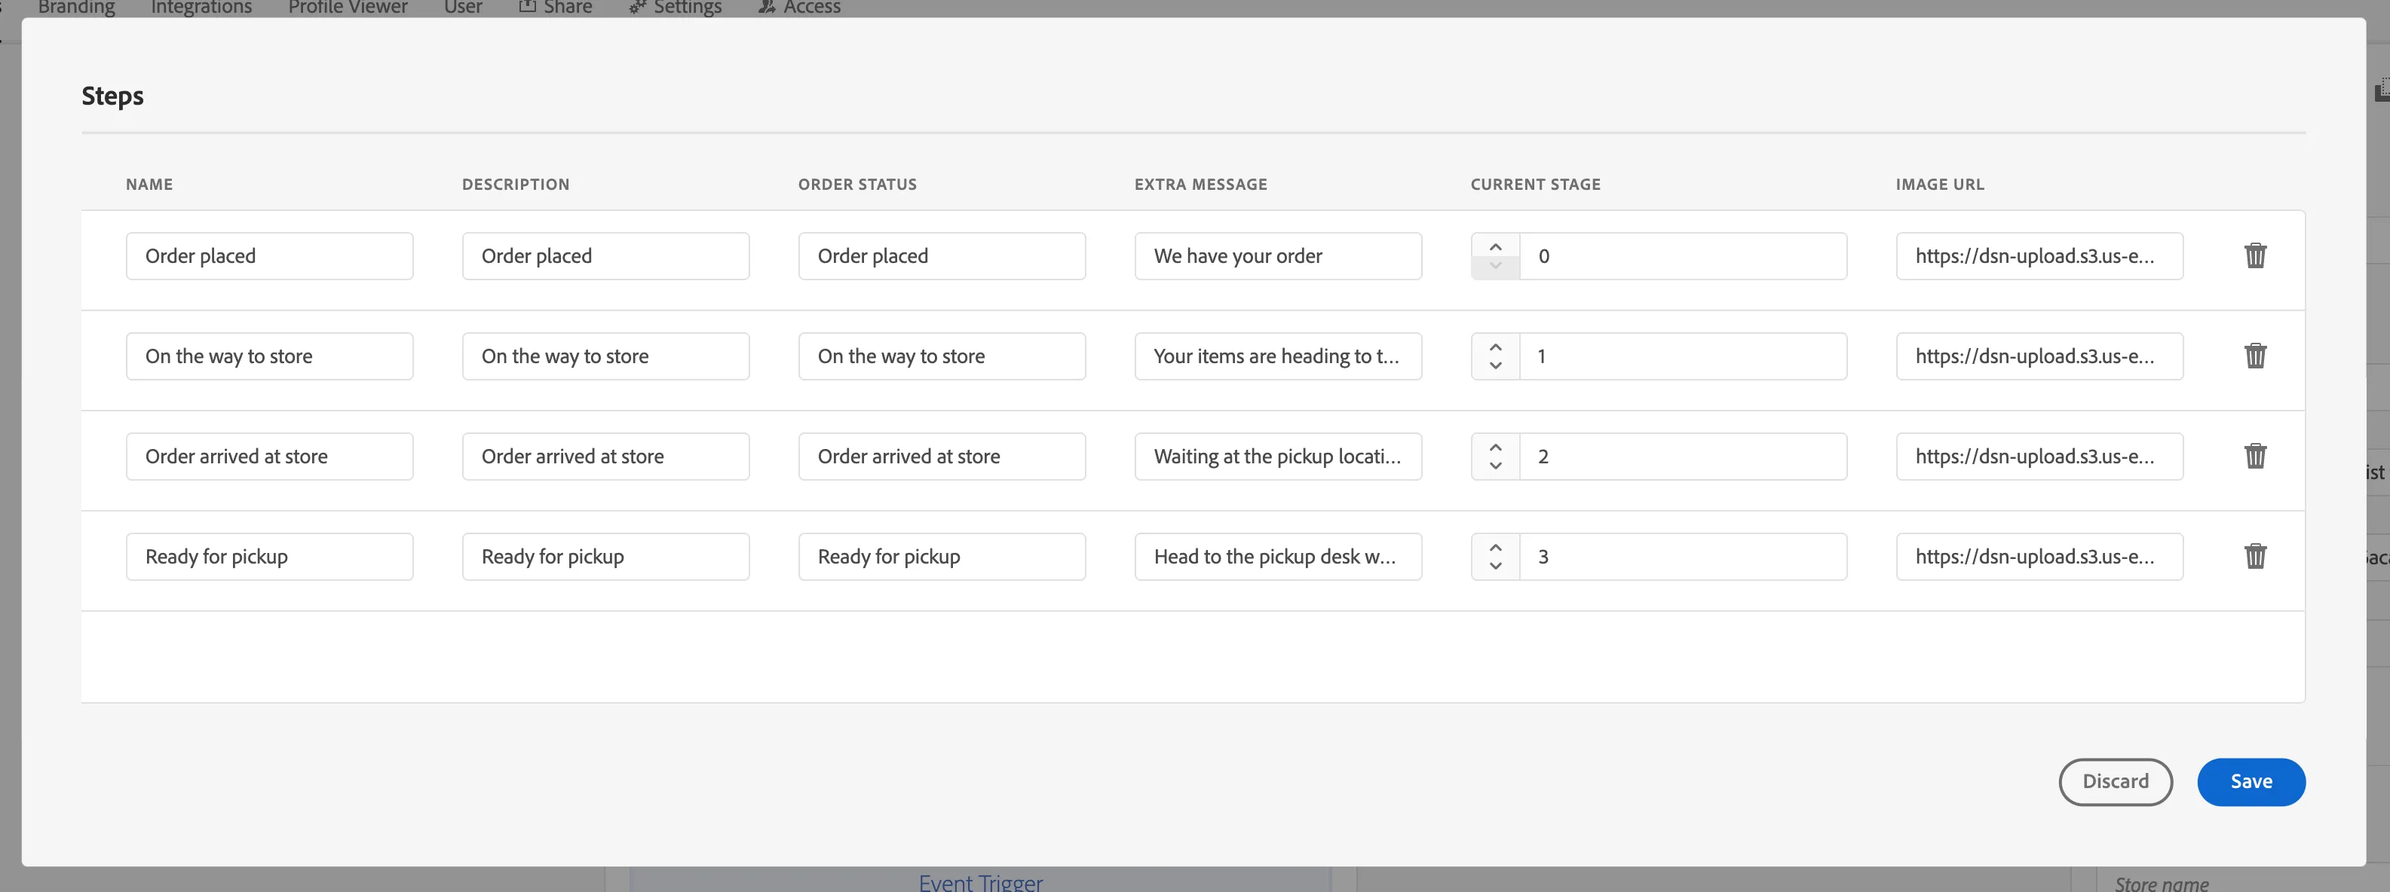Delete the On the way to store row
The height and width of the screenshot is (892, 2390).
click(x=2256, y=356)
